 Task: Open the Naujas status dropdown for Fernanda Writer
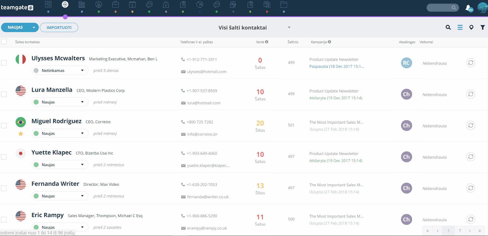(60, 196)
